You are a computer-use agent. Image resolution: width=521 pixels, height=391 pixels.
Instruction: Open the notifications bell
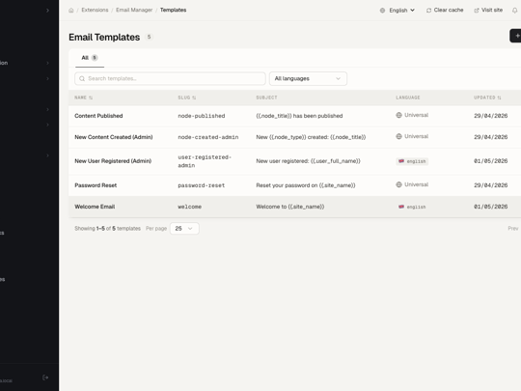(514, 11)
